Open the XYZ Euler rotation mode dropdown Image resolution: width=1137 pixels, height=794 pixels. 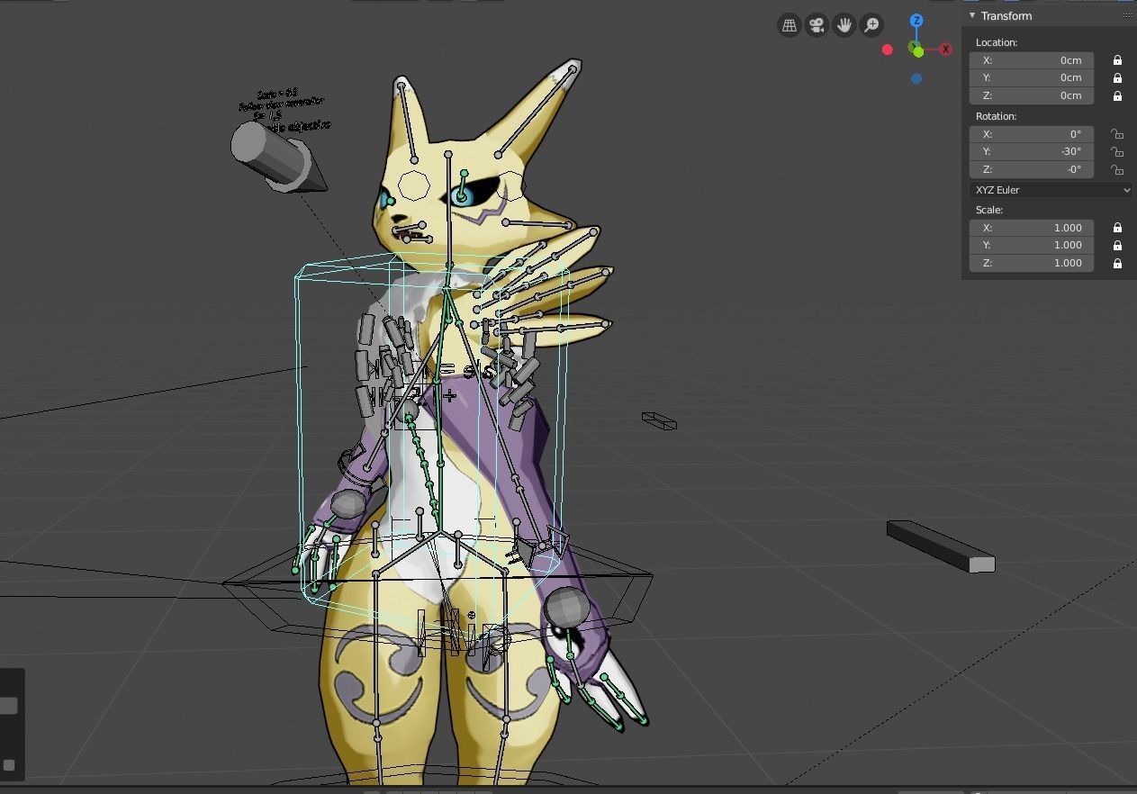pos(1051,190)
